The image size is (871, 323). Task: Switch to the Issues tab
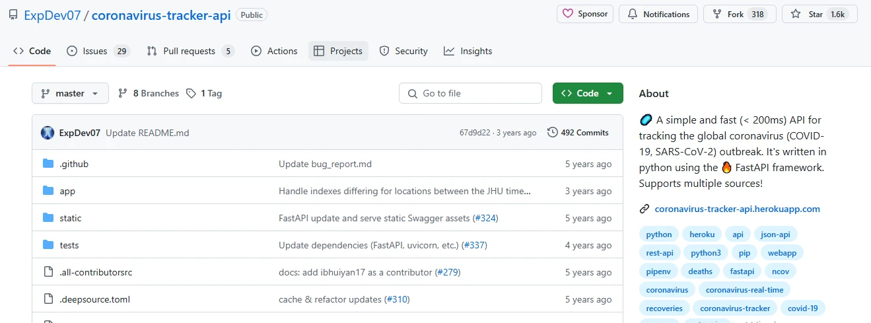click(98, 51)
